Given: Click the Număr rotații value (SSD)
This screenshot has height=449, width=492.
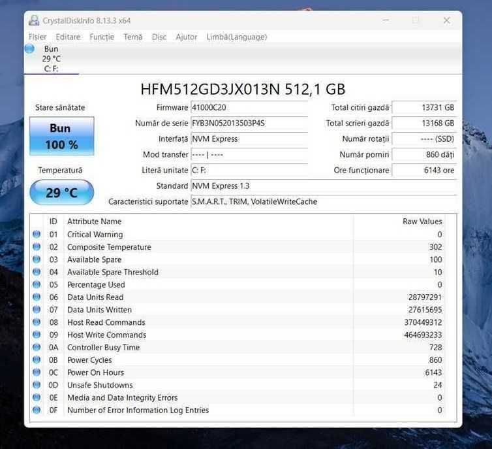Looking at the screenshot, I should [x=424, y=139].
